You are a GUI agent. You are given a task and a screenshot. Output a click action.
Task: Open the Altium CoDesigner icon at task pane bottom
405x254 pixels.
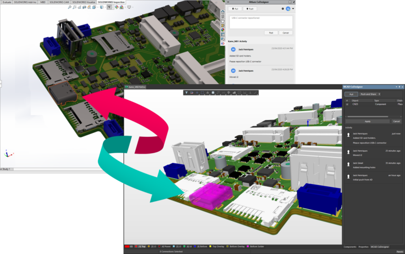click(223, 43)
